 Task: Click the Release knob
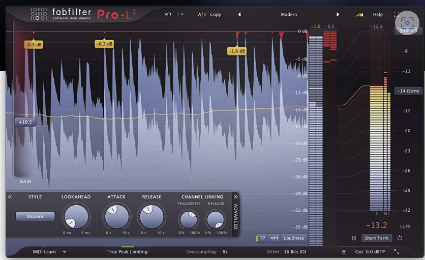pos(151,216)
